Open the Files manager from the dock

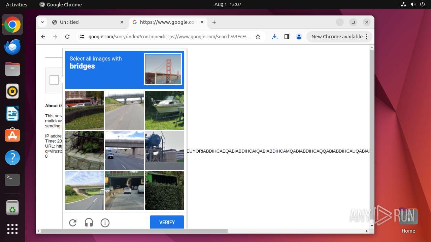(x=12, y=69)
